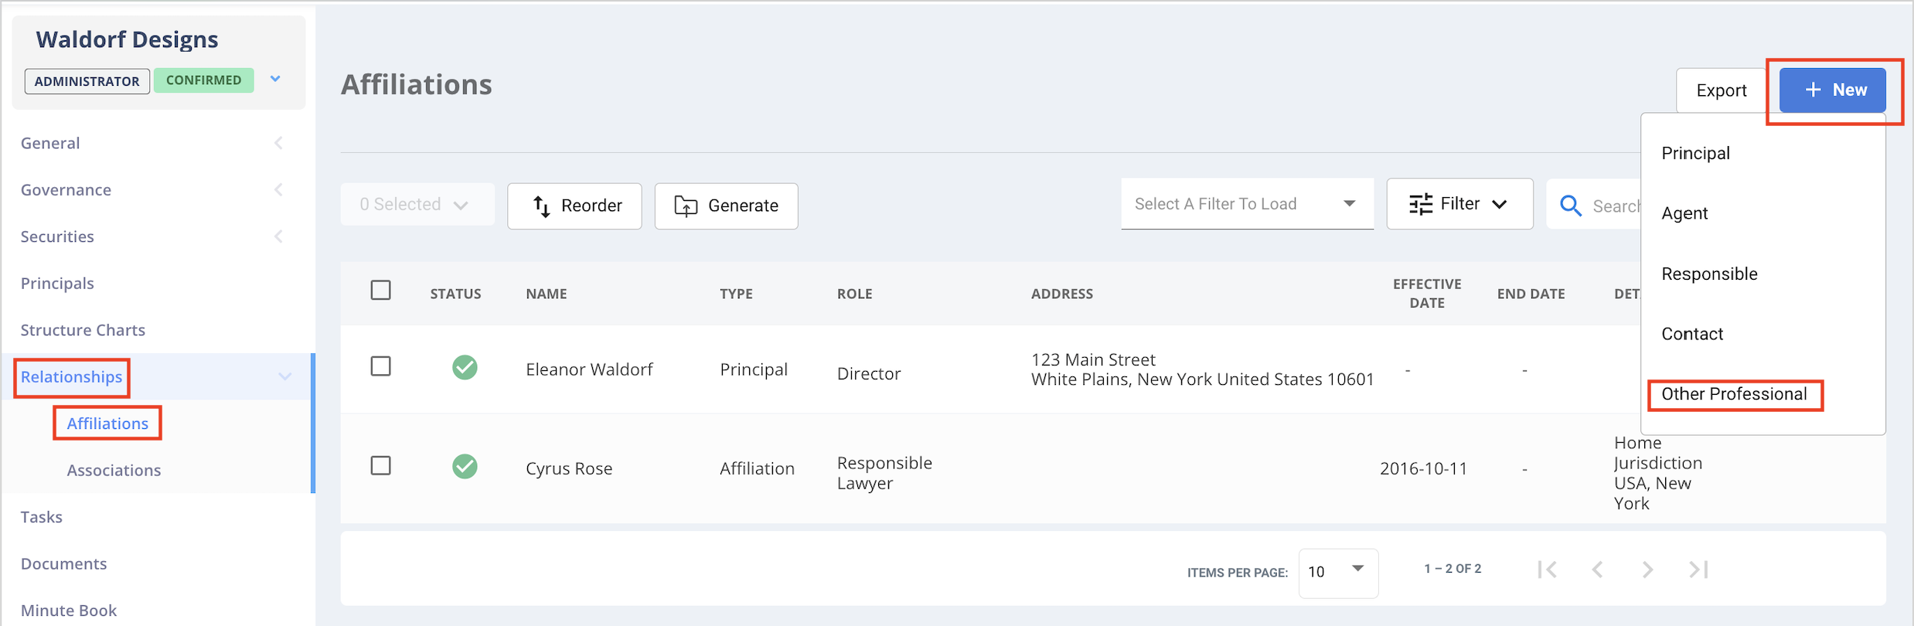1914x626 pixels.
Task: Choose Other Professional from New menu
Action: pos(1734,394)
